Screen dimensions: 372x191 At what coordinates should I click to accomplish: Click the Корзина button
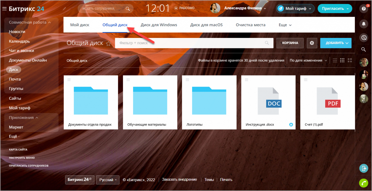[x=290, y=43]
